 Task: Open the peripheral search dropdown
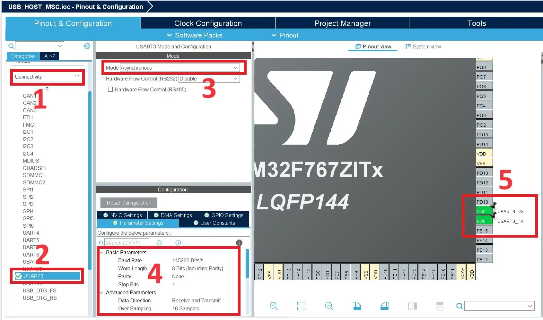pos(60,46)
